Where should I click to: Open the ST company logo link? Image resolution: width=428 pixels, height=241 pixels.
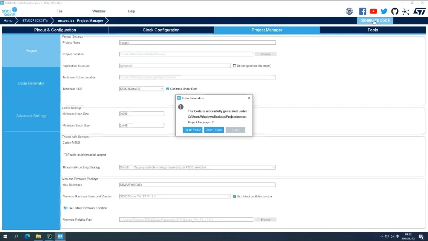pyautogui.click(x=420, y=11)
